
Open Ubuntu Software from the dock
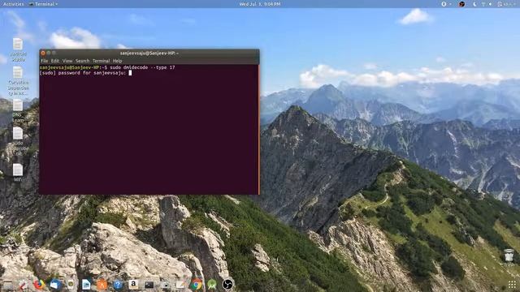102,284
